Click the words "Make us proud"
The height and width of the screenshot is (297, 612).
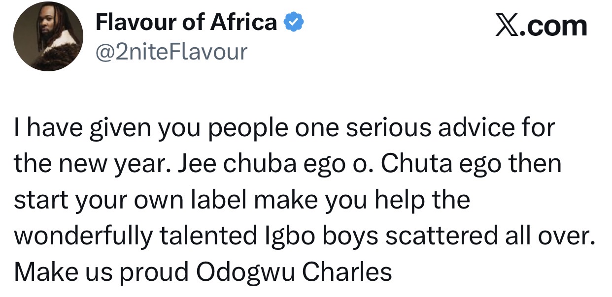pyautogui.click(x=102, y=271)
